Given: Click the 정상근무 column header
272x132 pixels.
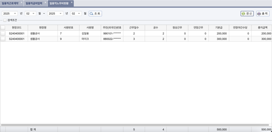Looking at the screenshot, I should [x=177, y=28].
